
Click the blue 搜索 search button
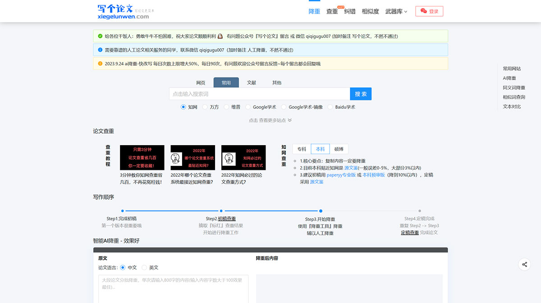point(361,94)
